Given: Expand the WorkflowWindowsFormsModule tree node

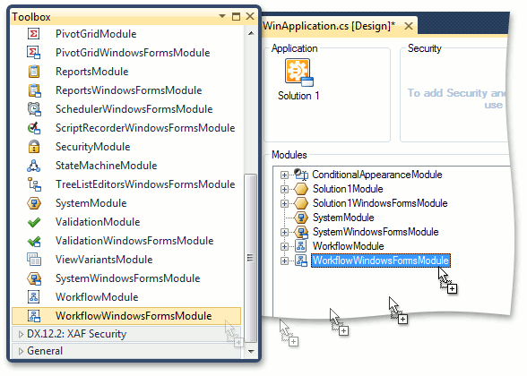Looking at the screenshot, I should pos(284,261).
